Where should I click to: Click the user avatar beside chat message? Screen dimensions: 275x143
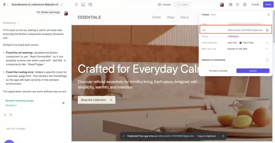(66, 13)
